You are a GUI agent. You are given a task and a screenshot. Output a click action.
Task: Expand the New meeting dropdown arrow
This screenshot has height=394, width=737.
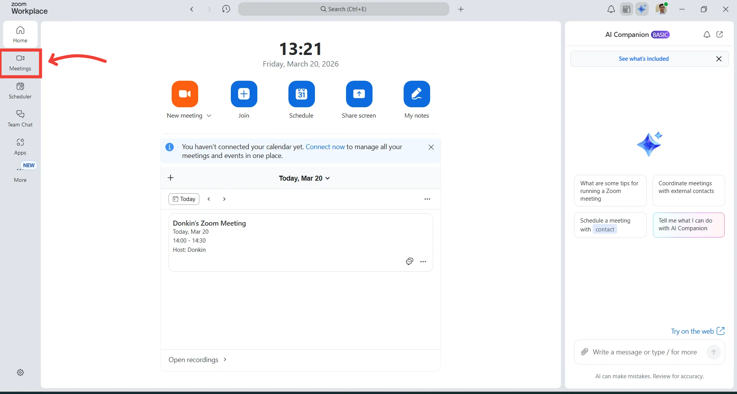pyautogui.click(x=209, y=116)
